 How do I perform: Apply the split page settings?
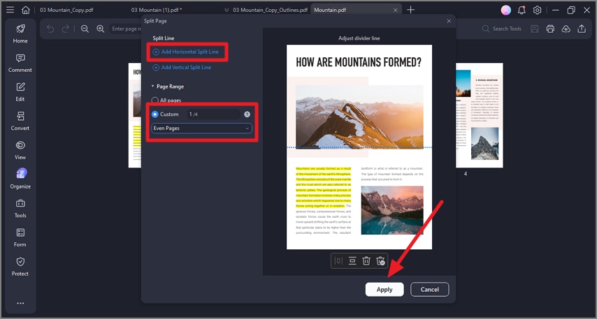384,290
